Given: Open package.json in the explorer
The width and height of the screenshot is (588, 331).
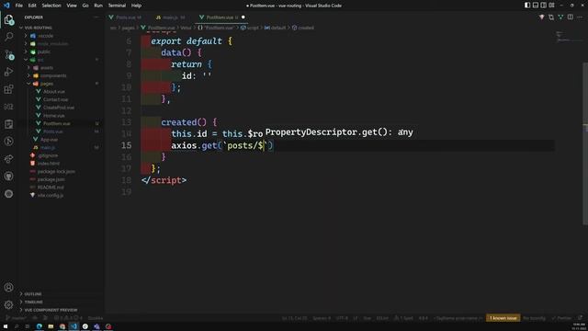Looking at the screenshot, I should pos(51,179).
